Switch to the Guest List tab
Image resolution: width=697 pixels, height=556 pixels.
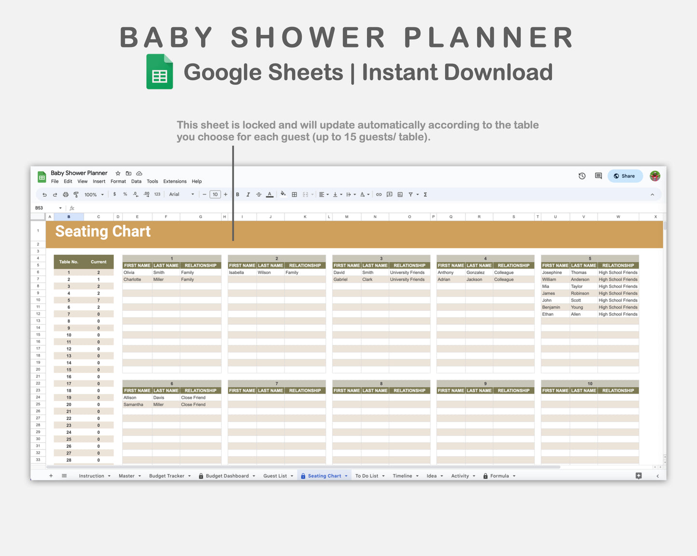point(275,476)
